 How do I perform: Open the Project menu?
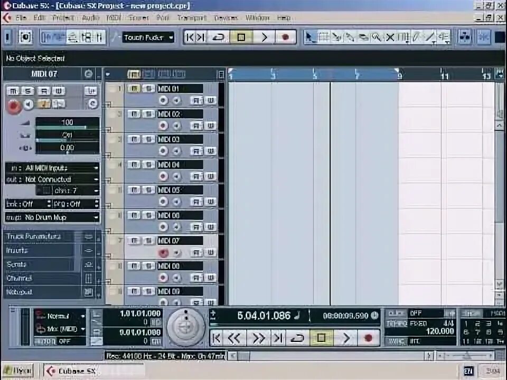(x=63, y=18)
